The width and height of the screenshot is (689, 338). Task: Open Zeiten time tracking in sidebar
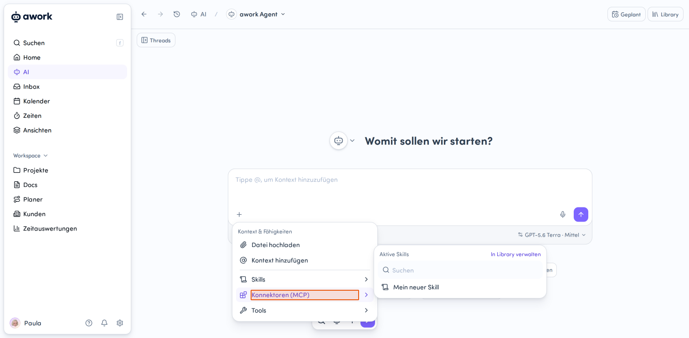(x=67, y=116)
